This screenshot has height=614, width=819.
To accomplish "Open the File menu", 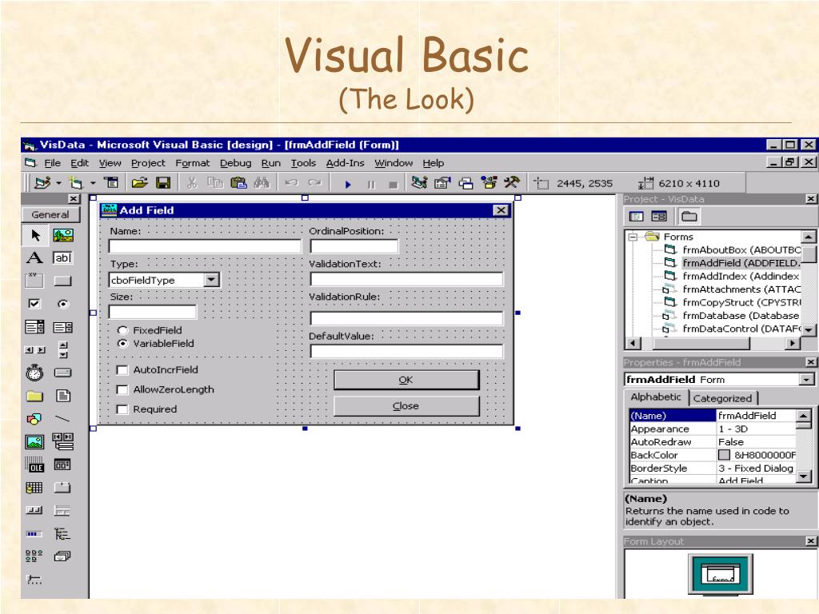I will click(x=52, y=163).
